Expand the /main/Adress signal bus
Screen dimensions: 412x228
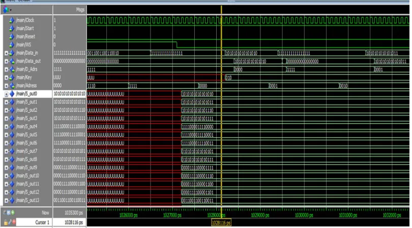pos(6,85)
